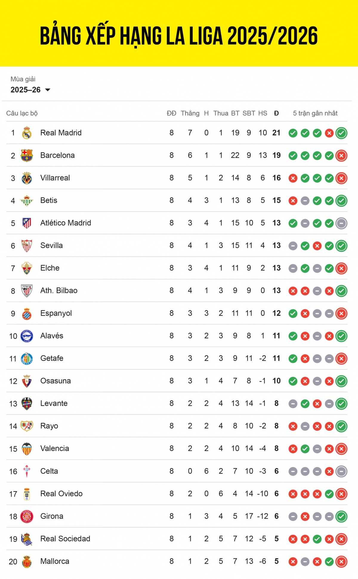This screenshot has width=358, height=579.
Task: Open the 2025–26 season dropdown arrow
Action: [48, 90]
